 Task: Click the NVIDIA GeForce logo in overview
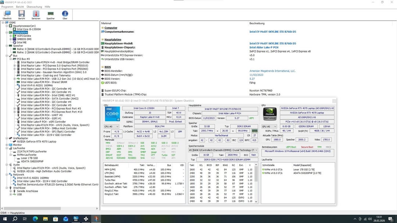[x=270, y=114]
